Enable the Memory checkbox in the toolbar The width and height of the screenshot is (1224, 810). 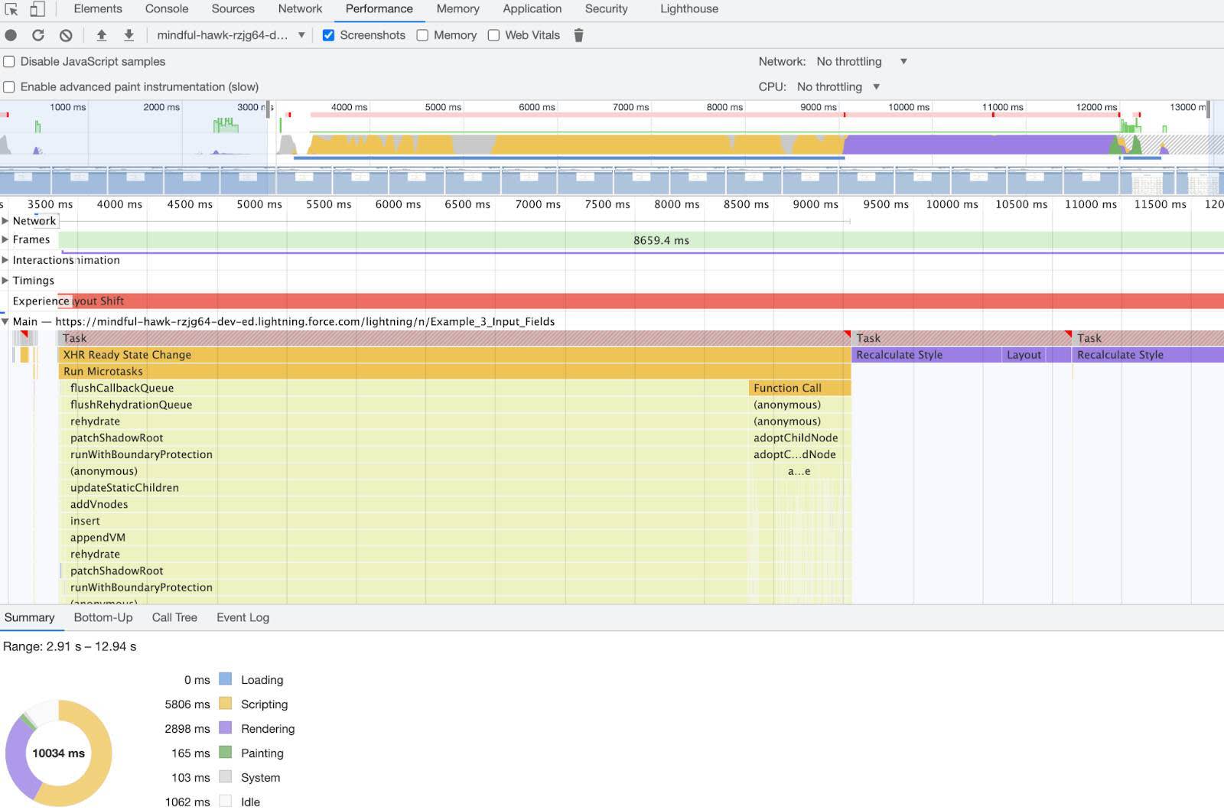pos(422,35)
